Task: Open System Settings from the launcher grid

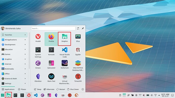Action: 38,52
